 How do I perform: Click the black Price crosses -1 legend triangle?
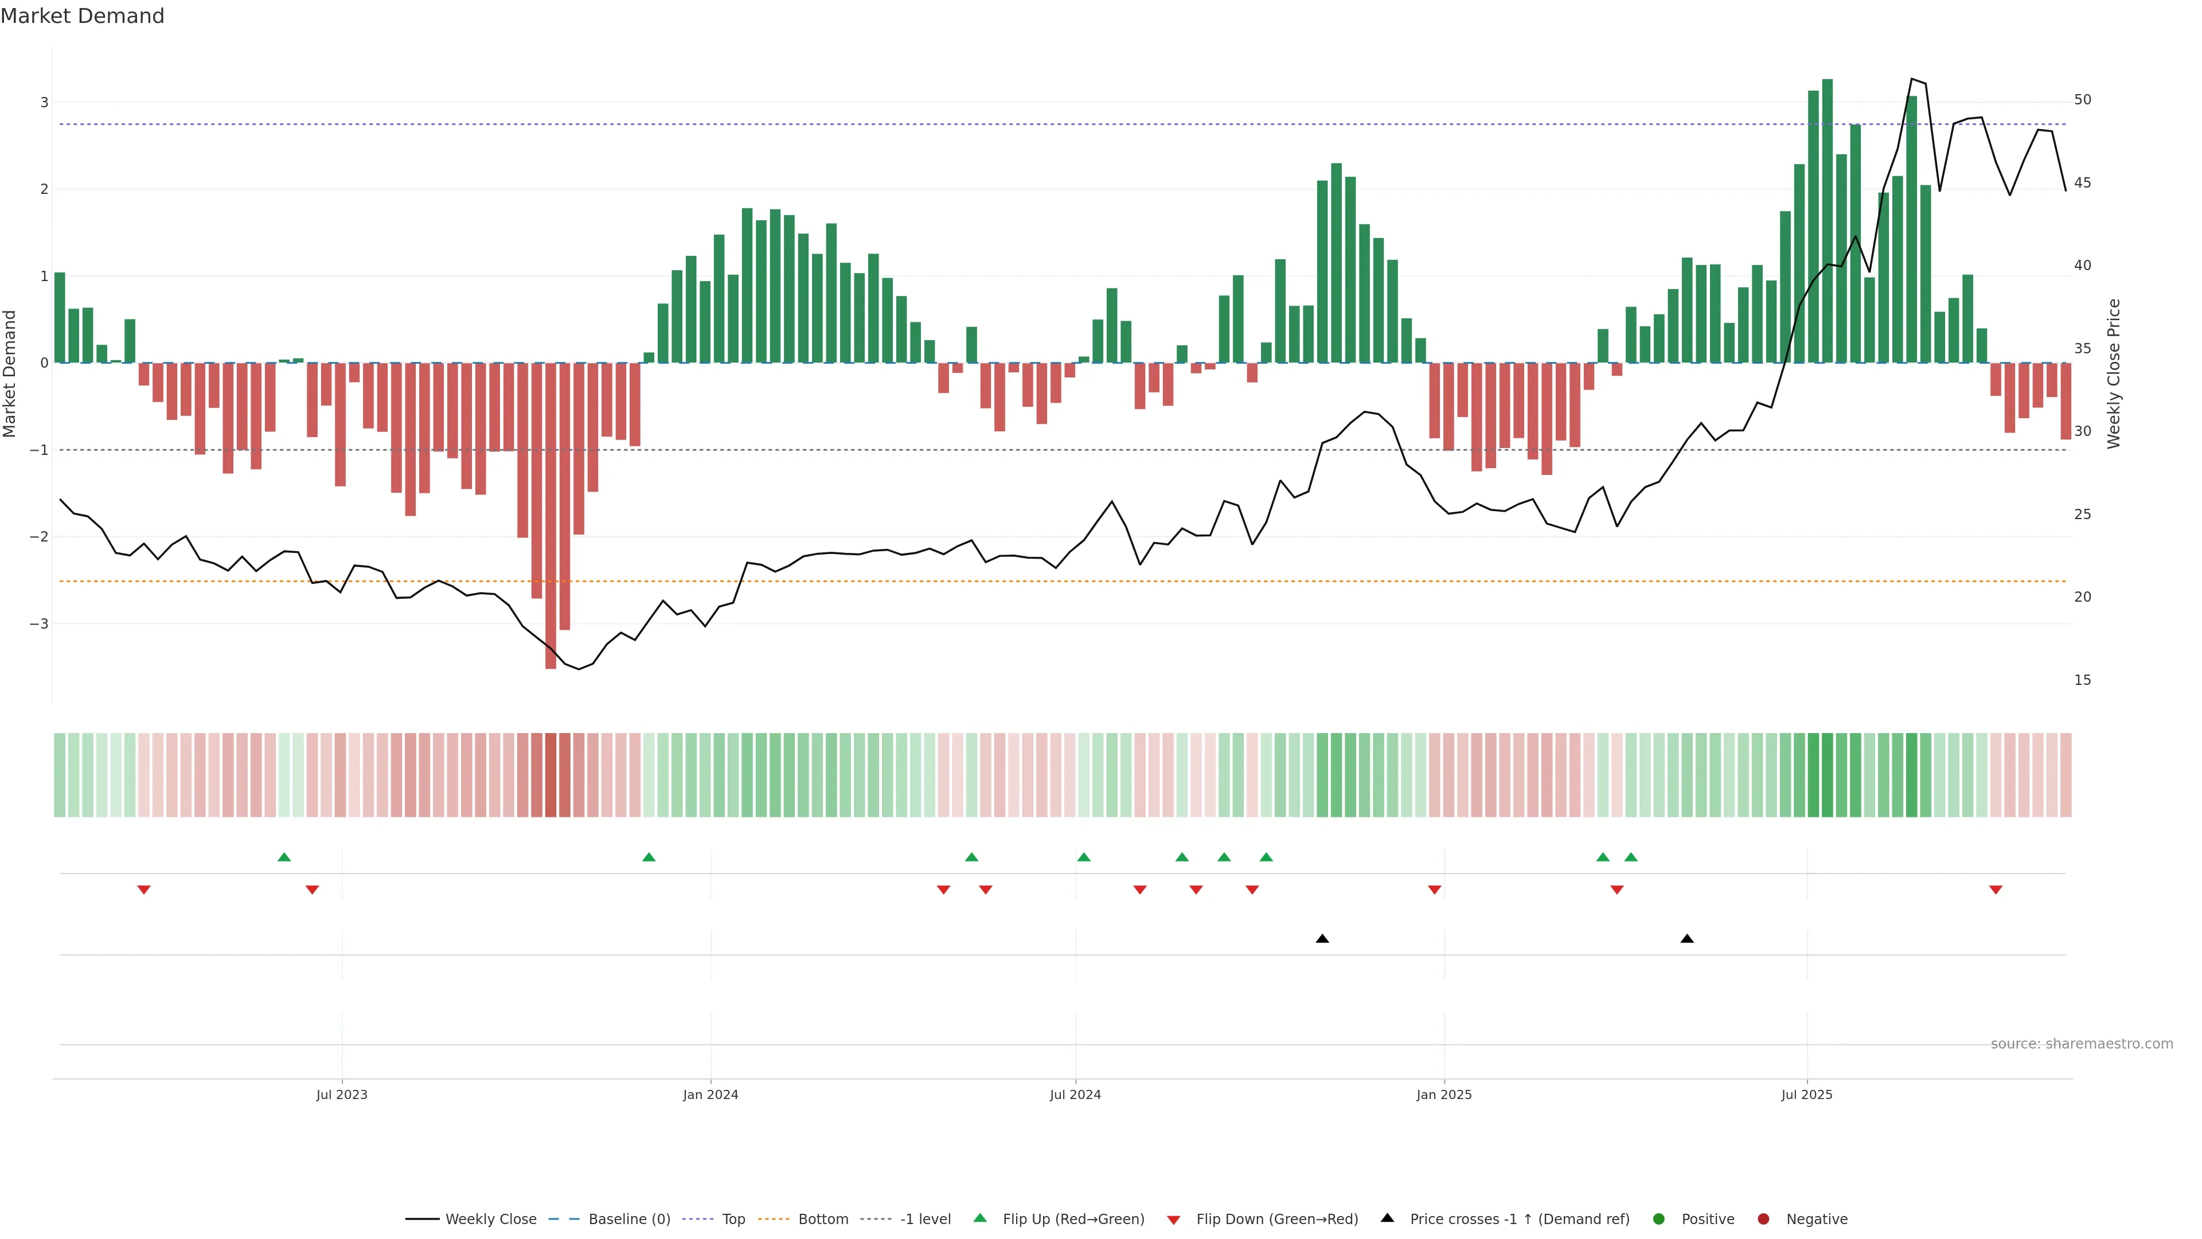coord(1387,1218)
